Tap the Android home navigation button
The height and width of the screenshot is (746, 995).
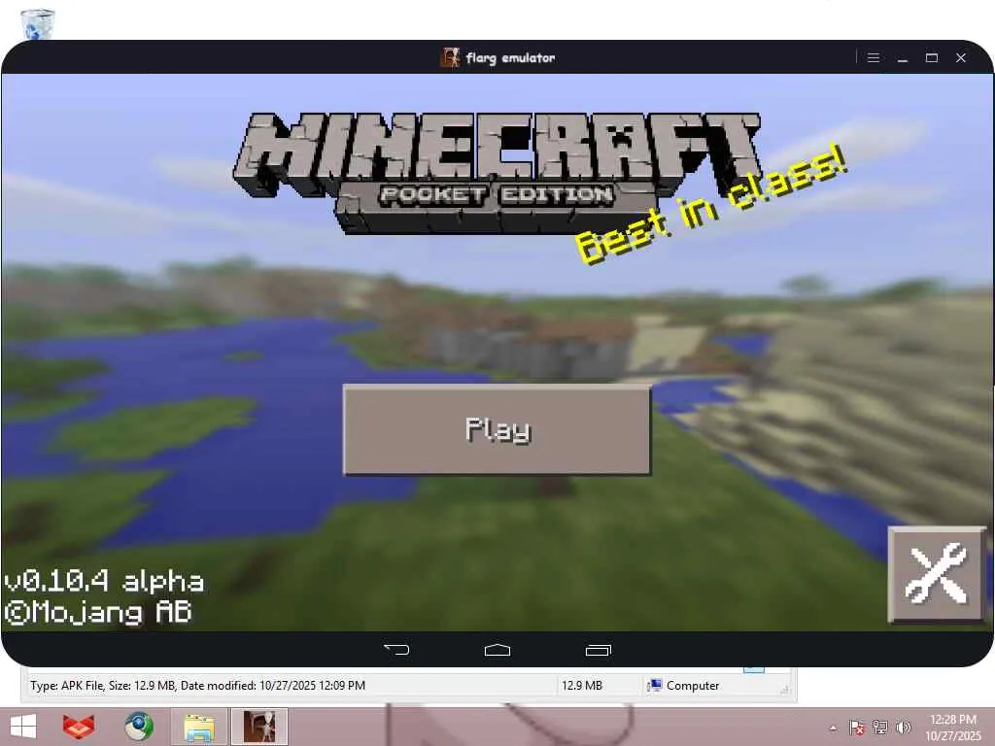(497, 650)
